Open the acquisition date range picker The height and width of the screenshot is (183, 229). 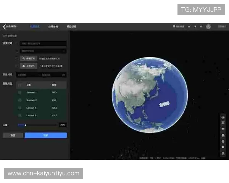(x=42, y=75)
